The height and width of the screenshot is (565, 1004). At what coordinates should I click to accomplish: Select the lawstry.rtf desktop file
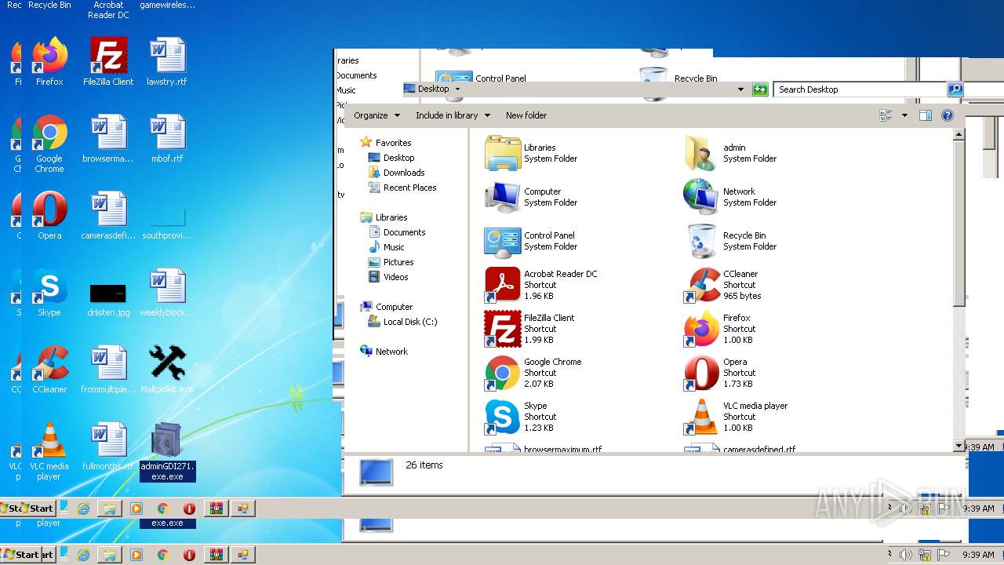tap(167, 61)
